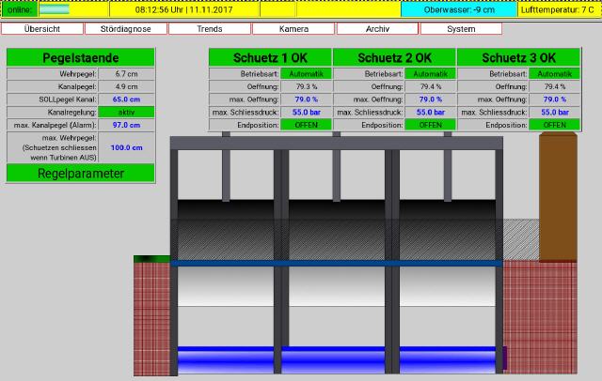This screenshot has width=602, height=381.
Task: Toggle Schuetz 1 Betriebsart Automatik
Action: pos(307,73)
